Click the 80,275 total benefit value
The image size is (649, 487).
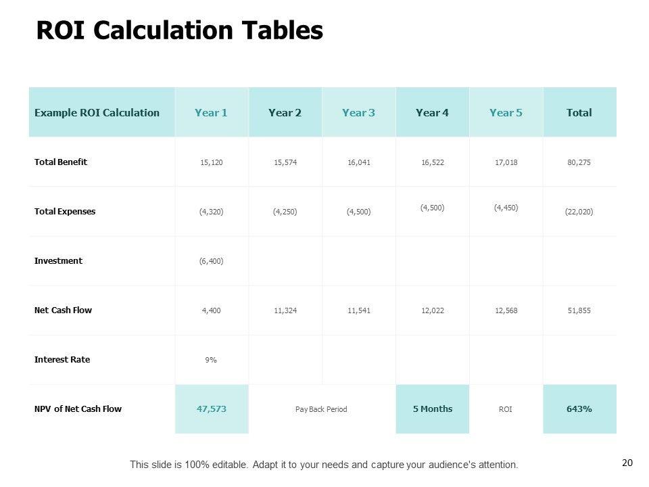[579, 162]
